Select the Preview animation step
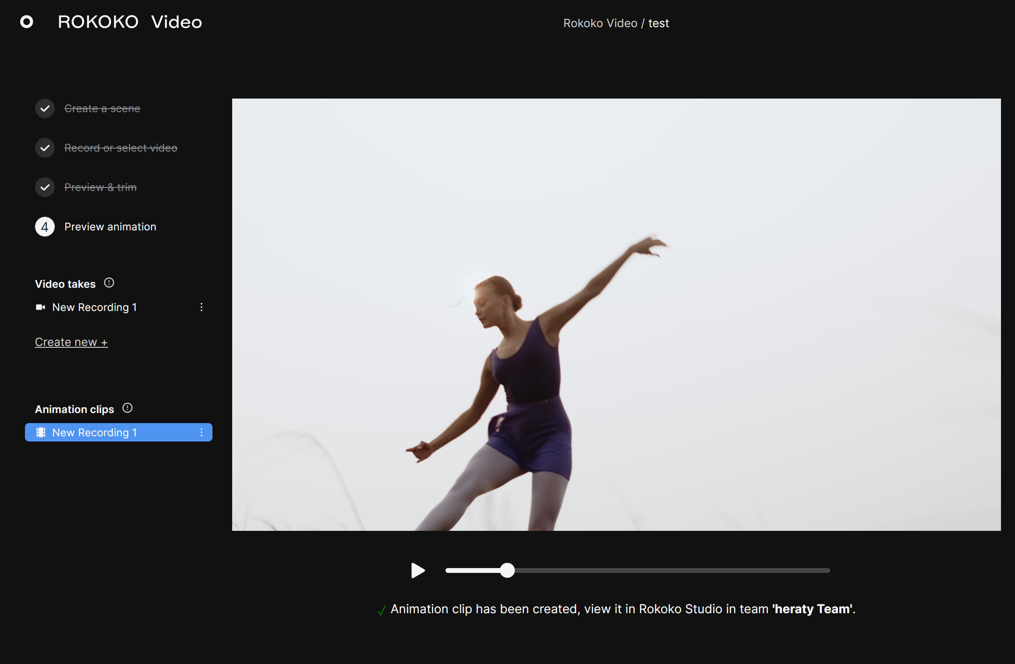The width and height of the screenshot is (1015, 664). coord(110,227)
